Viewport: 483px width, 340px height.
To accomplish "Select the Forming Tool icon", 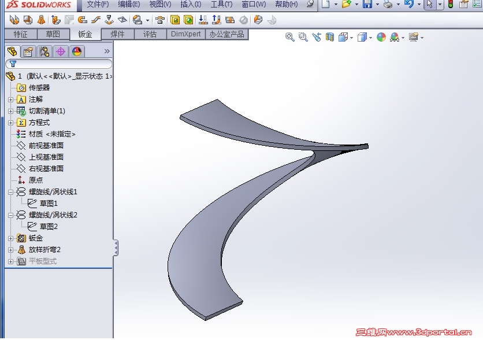I will pyautogui.click(x=160, y=20).
